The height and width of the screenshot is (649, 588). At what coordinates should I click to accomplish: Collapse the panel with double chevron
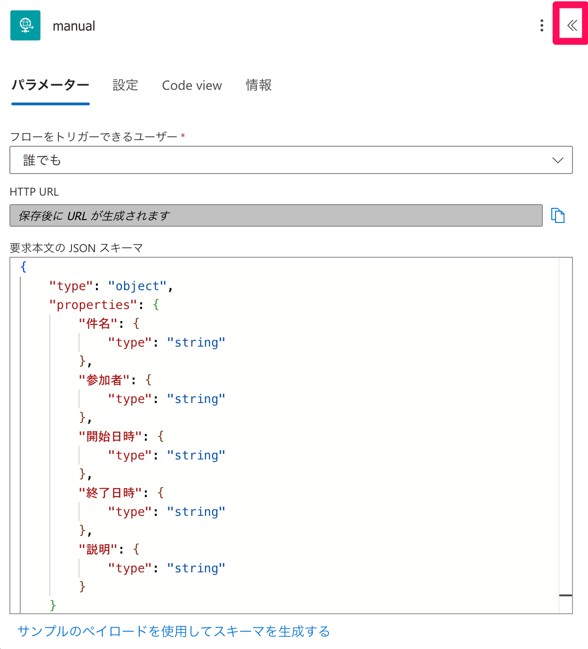coord(572,25)
